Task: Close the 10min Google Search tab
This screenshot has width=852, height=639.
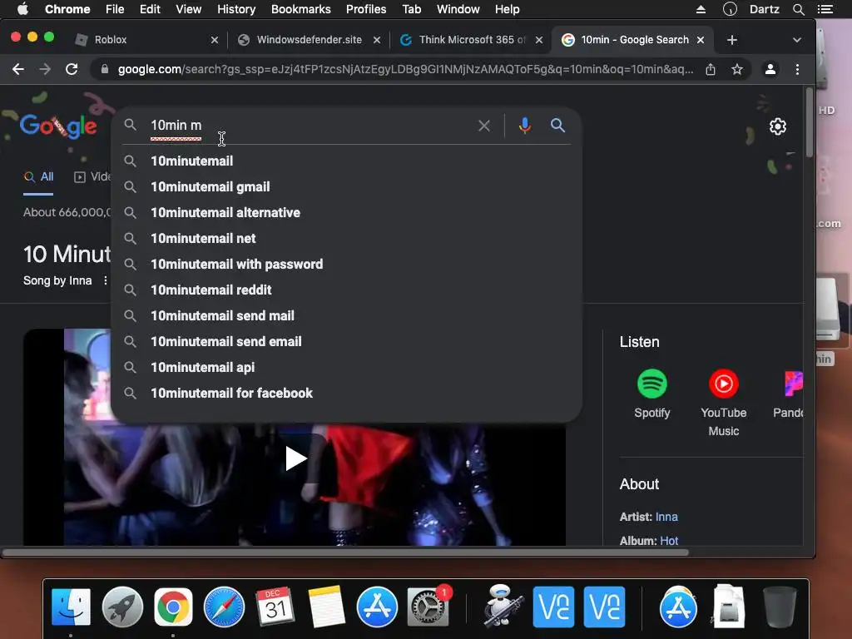Action: (701, 40)
